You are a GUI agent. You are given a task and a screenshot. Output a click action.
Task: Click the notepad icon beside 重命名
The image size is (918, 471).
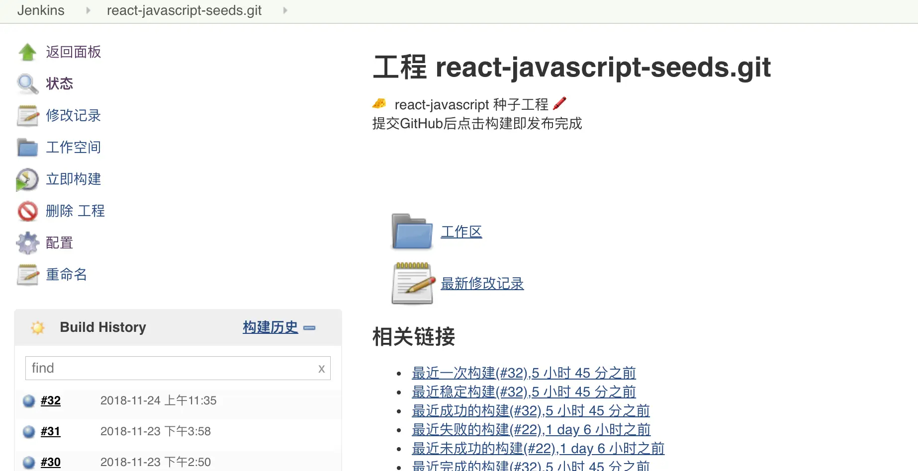point(27,275)
